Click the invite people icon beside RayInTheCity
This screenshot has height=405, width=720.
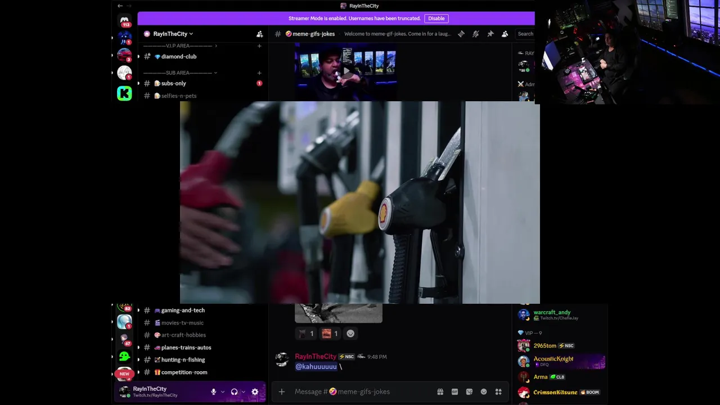[259, 34]
